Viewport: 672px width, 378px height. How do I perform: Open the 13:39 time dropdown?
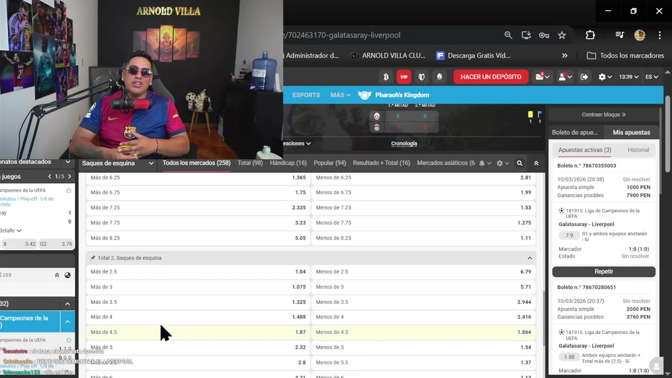click(x=628, y=77)
